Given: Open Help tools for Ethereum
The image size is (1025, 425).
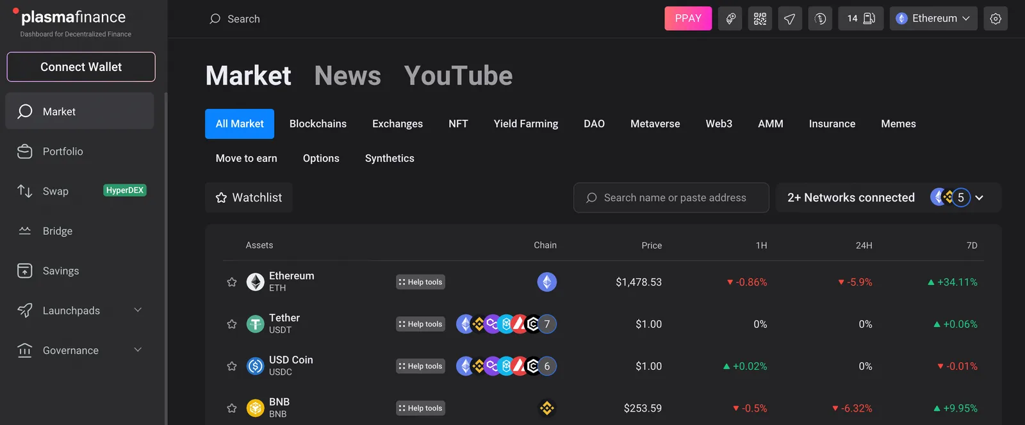Looking at the screenshot, I should (x=420, y=282).
